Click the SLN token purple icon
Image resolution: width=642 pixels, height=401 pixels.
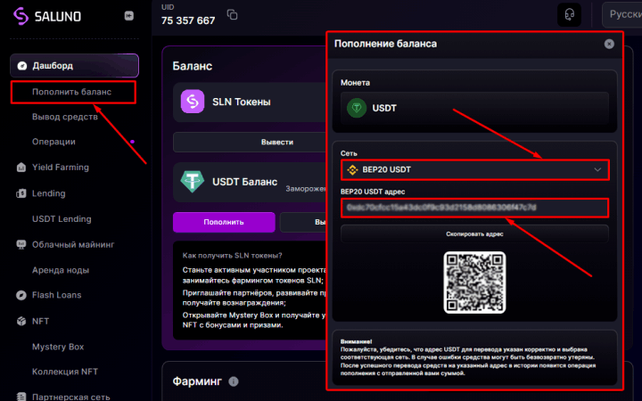[x=193, y=102]
